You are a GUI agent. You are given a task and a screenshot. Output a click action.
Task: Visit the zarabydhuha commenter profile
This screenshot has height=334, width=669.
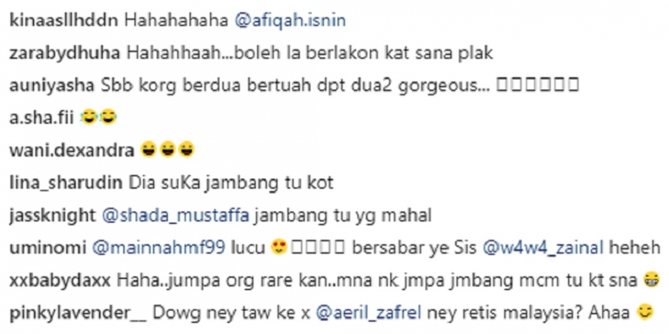[x=66, y=54]
